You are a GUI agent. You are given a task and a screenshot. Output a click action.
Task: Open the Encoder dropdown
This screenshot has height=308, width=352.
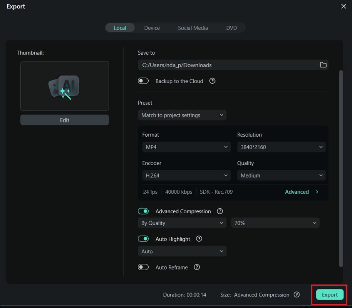pyautogui.click(x=186, y=175)
